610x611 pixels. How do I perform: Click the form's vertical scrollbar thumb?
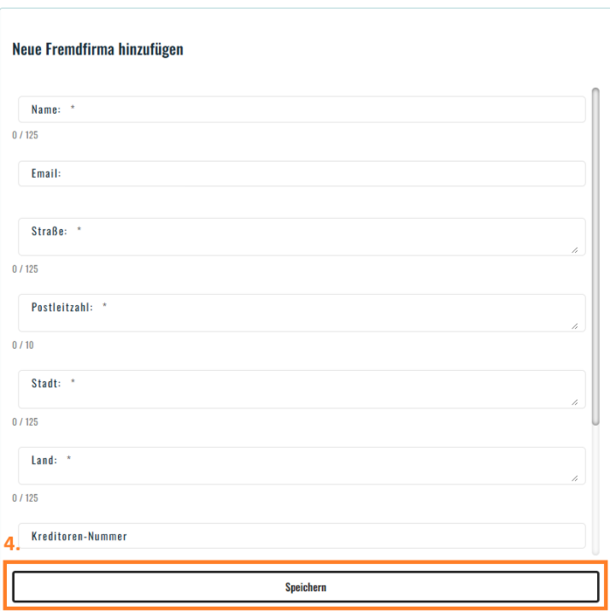pos(595,256)
